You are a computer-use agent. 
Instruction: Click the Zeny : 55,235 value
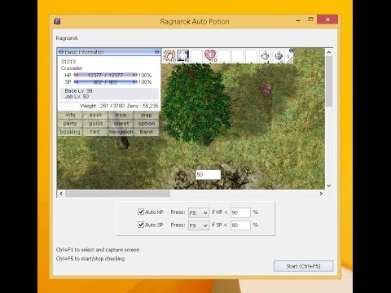pos(143,106)
